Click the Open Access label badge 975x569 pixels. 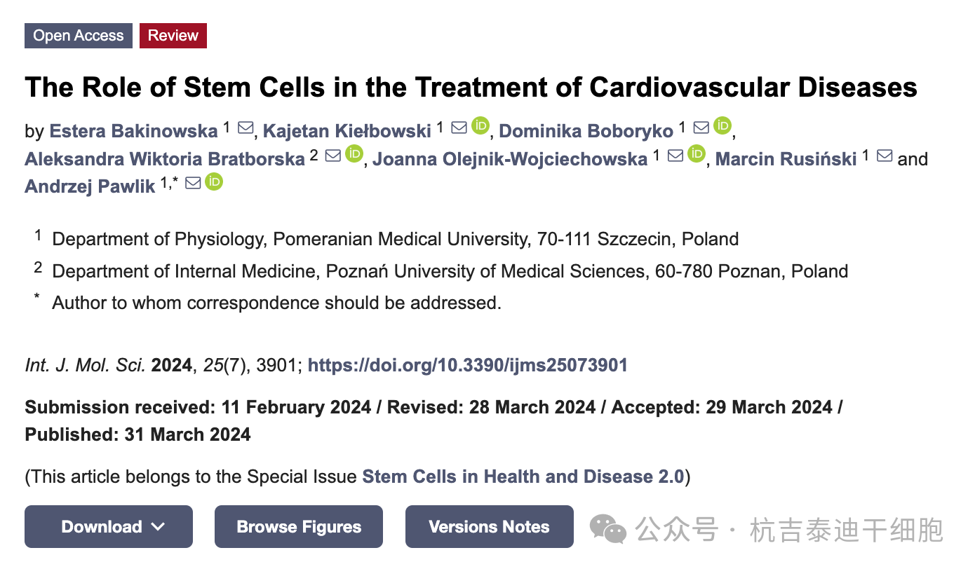pos(79,36)
